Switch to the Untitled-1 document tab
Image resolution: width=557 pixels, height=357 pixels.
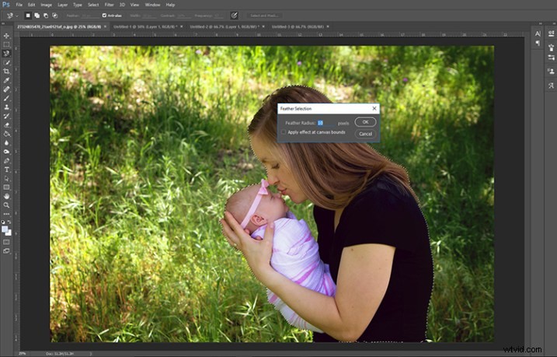[x=145, y=26]
